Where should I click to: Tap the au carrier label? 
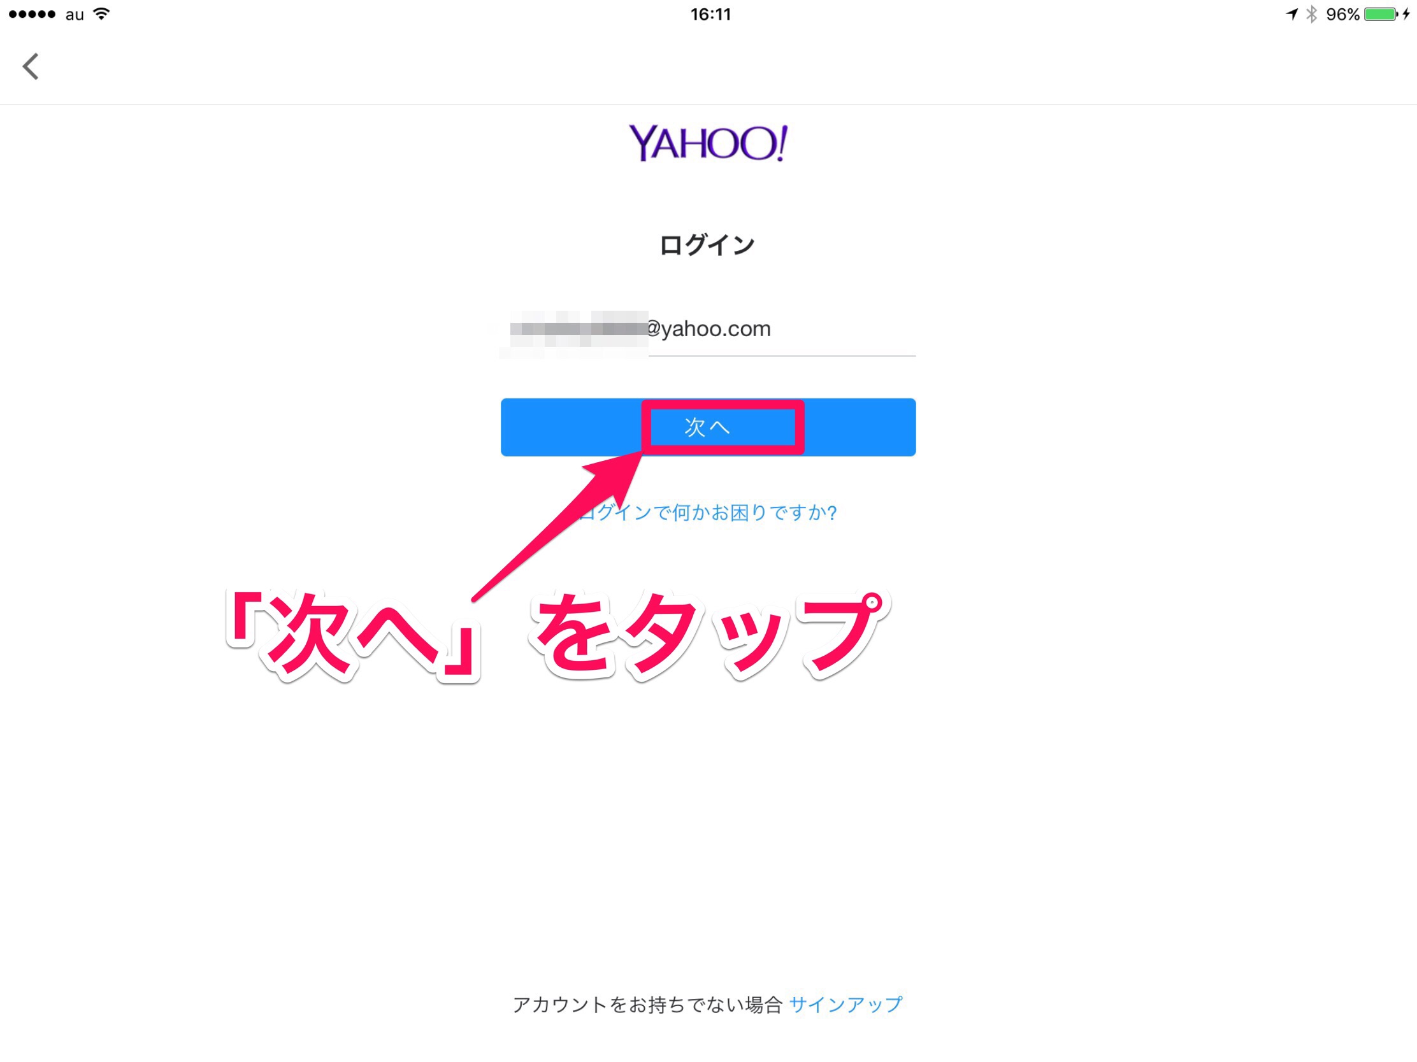75,15
